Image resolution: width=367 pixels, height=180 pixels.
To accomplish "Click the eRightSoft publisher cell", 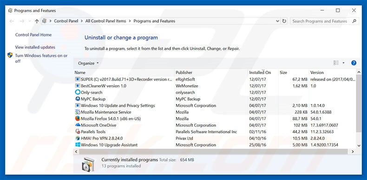I will [x=185, y=79].
